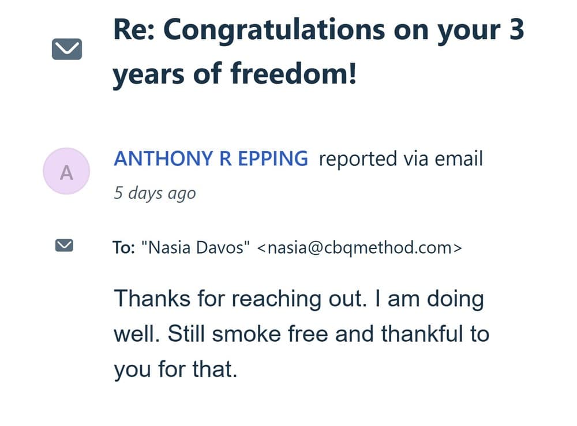Click the large envelope icon beside the subject
This screenshot has height=426, width=577.
point(67,50)
